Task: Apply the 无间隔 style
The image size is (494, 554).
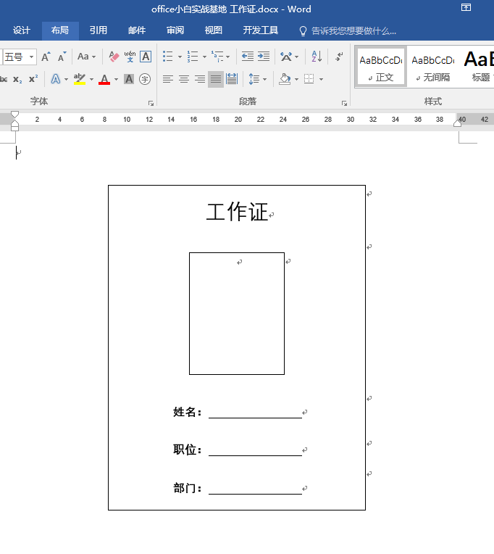Action: [432, 67]
